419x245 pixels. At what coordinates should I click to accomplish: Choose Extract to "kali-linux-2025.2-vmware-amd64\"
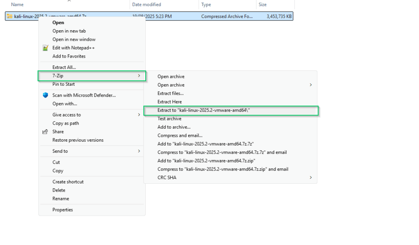231,111
